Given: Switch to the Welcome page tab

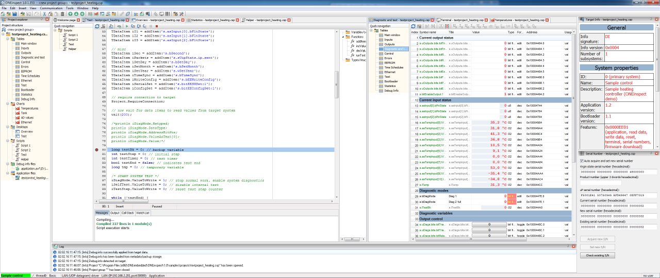Looking at the screenshot, I should [x=67, y=20].
